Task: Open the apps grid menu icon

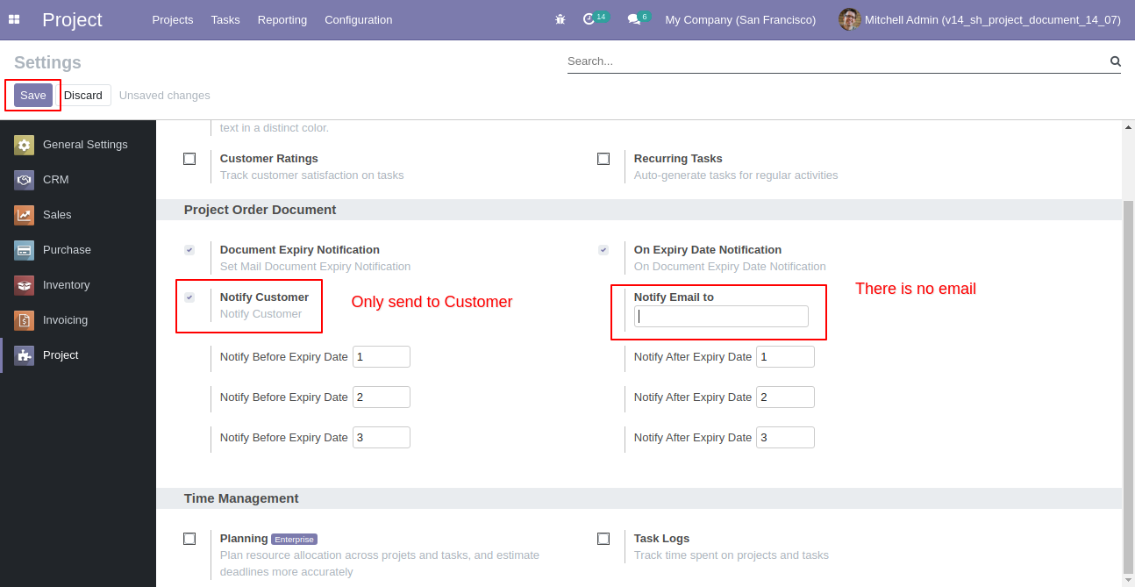Action: coord(14,19)
